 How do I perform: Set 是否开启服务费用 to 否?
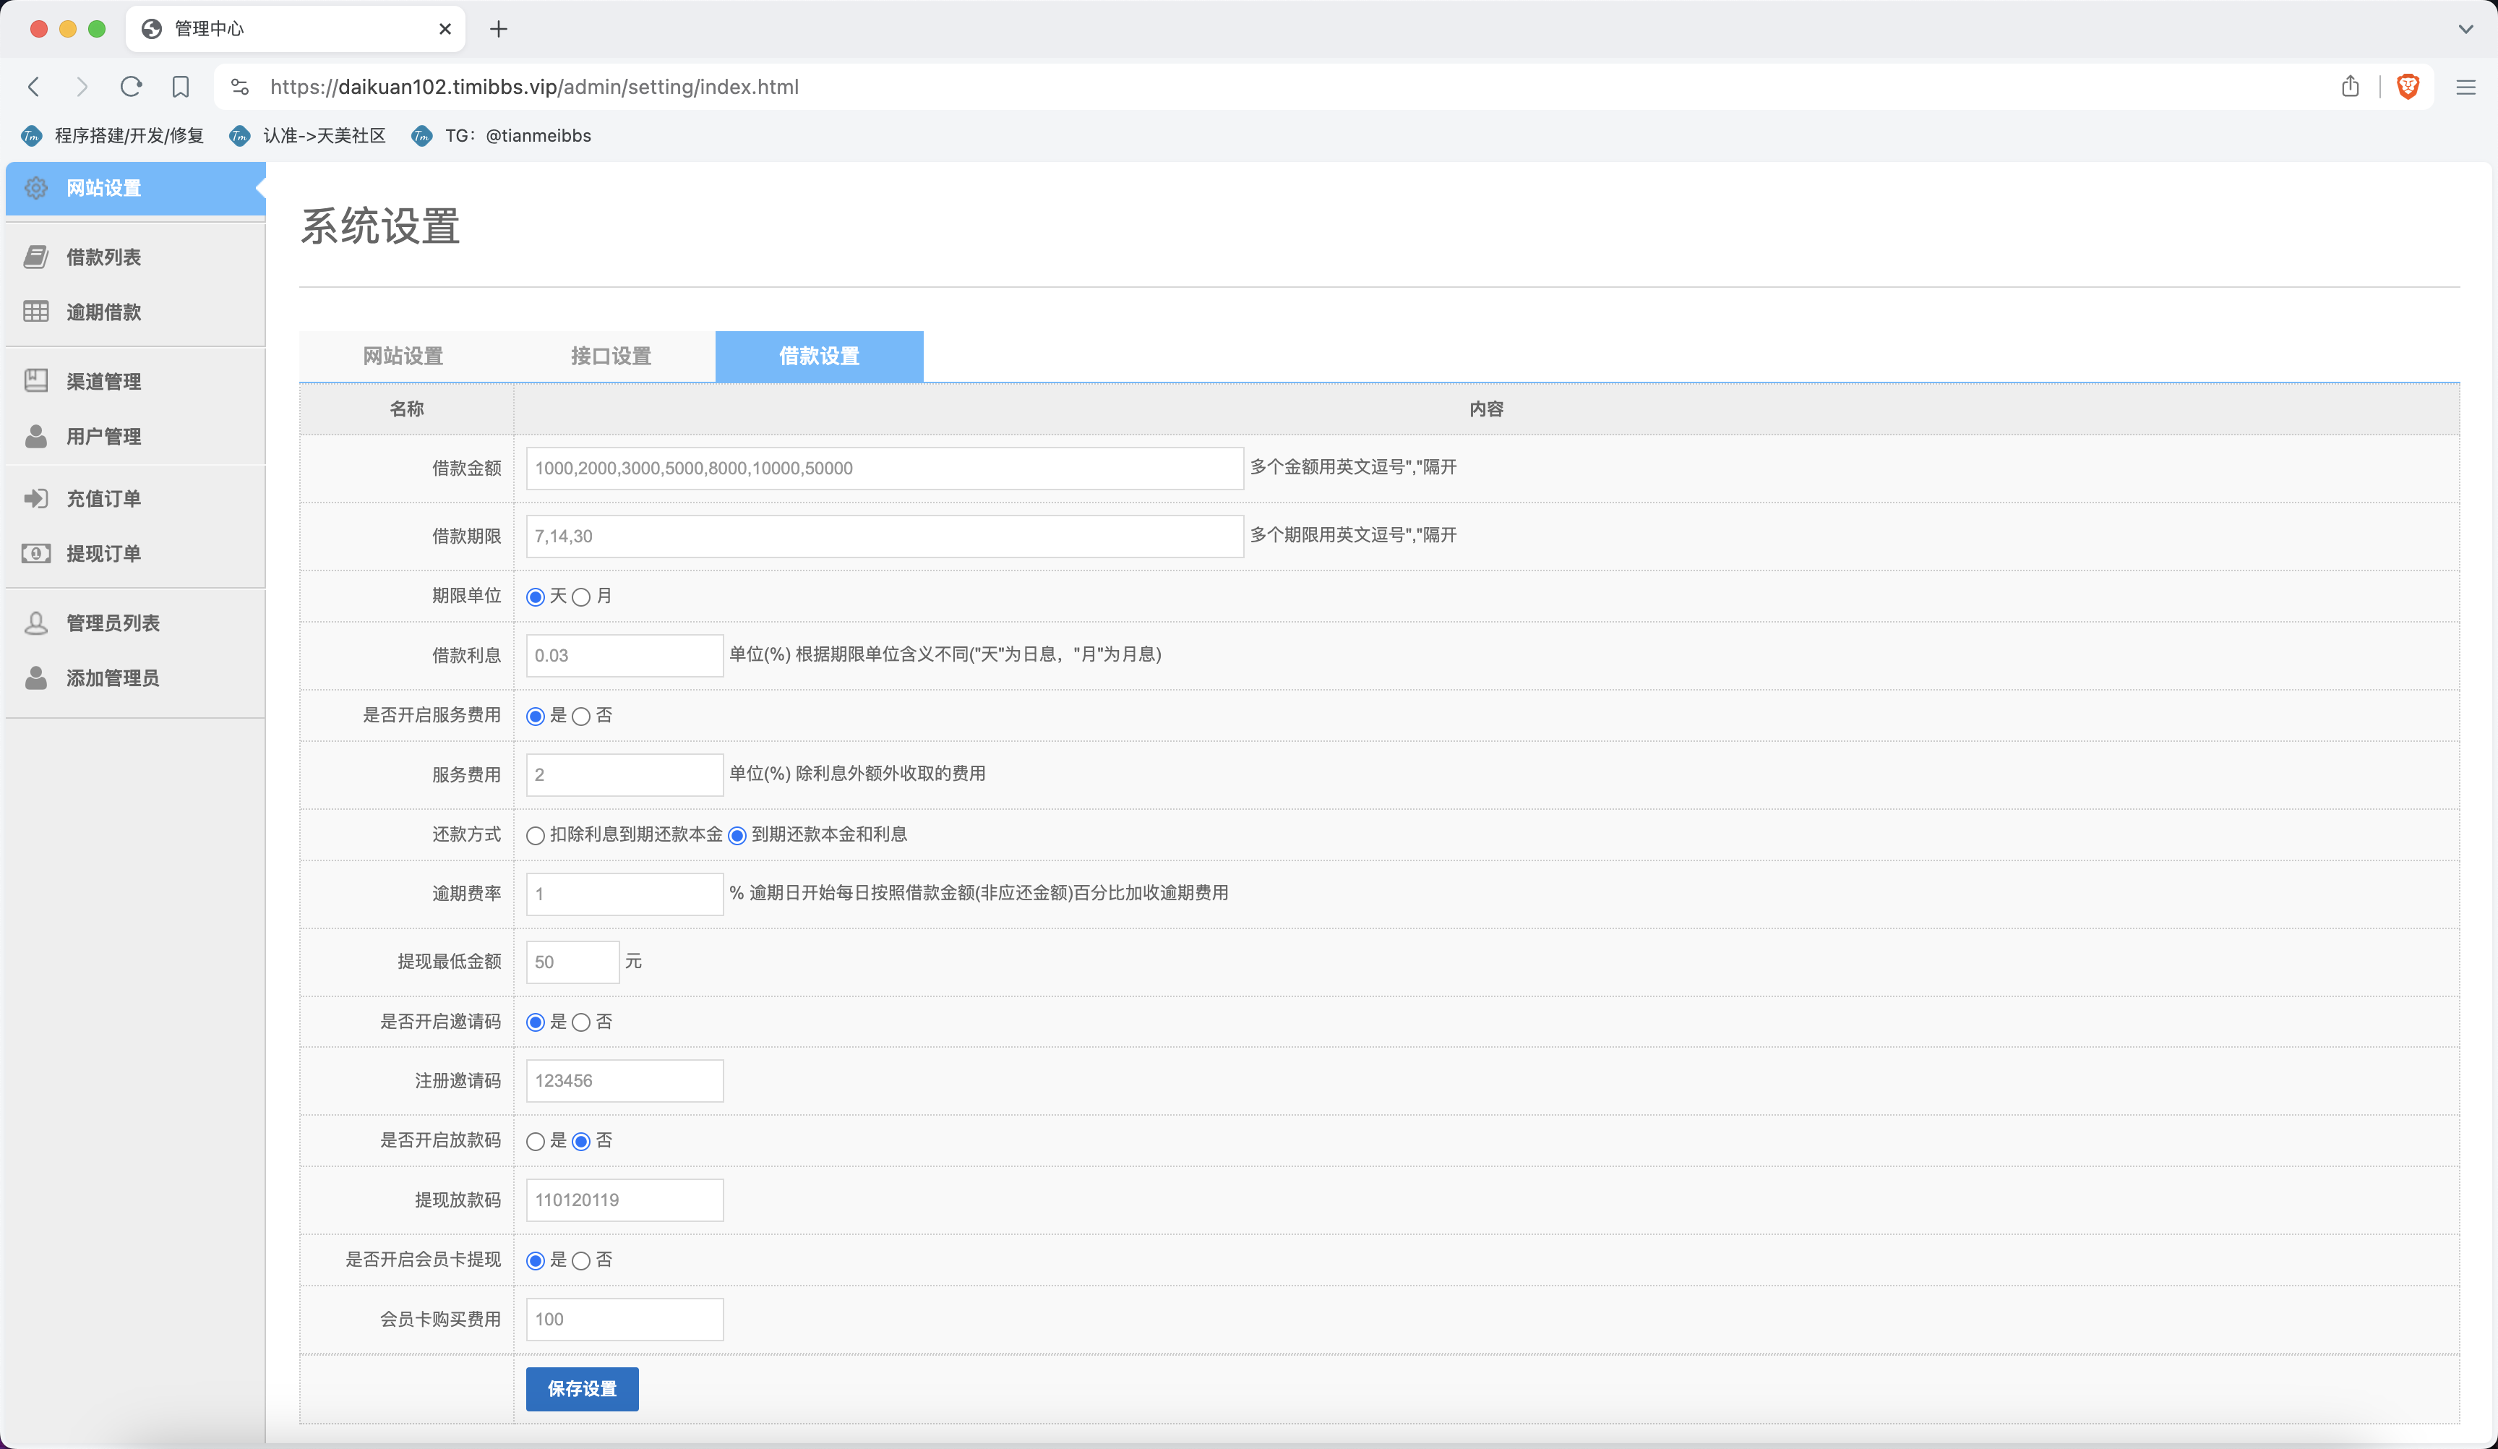pyautogui.click(x=582, y=716)
